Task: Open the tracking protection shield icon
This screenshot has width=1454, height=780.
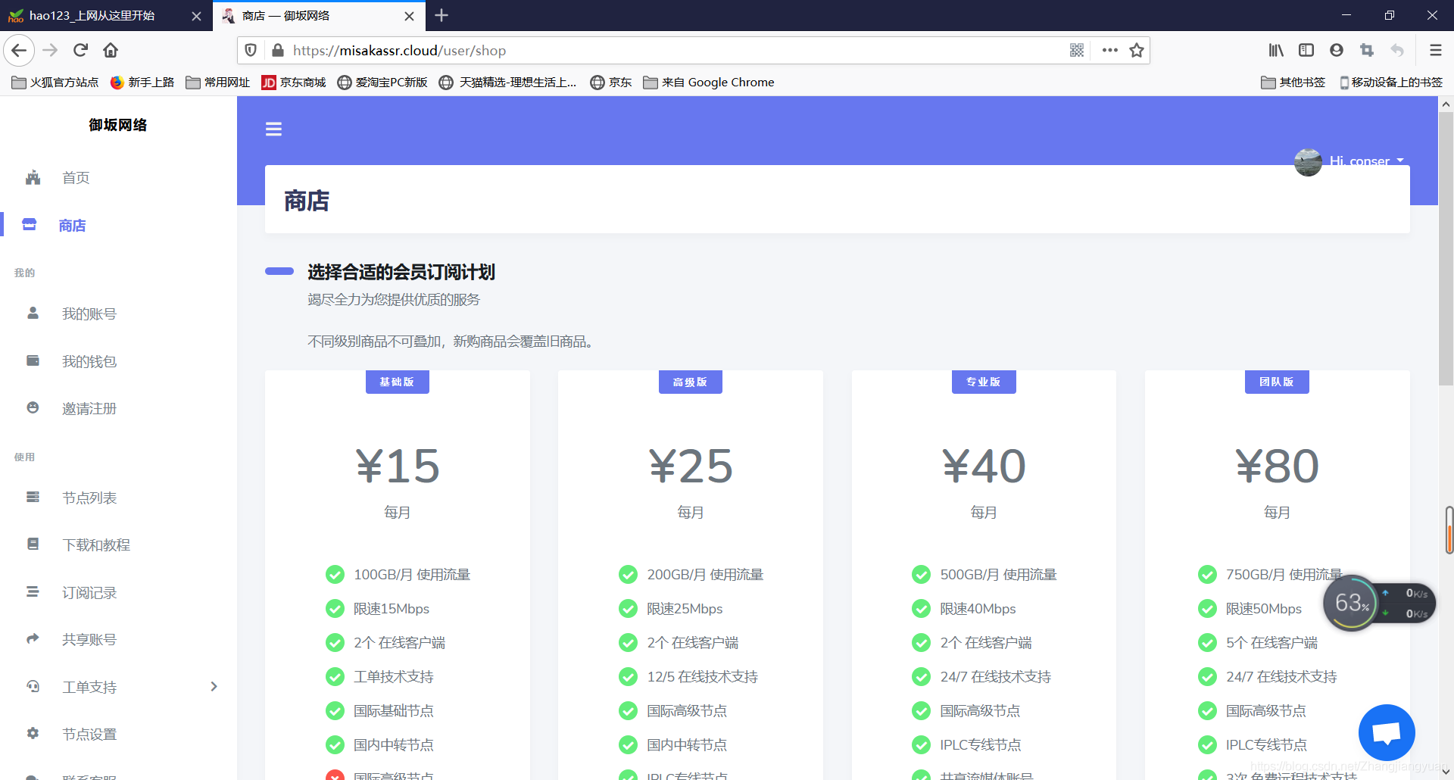Action: (251, 51)
